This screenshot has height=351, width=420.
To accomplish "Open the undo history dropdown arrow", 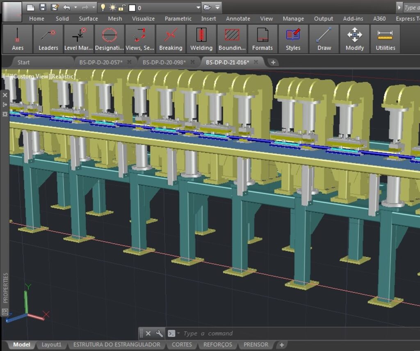I will (x=75, y=7).
